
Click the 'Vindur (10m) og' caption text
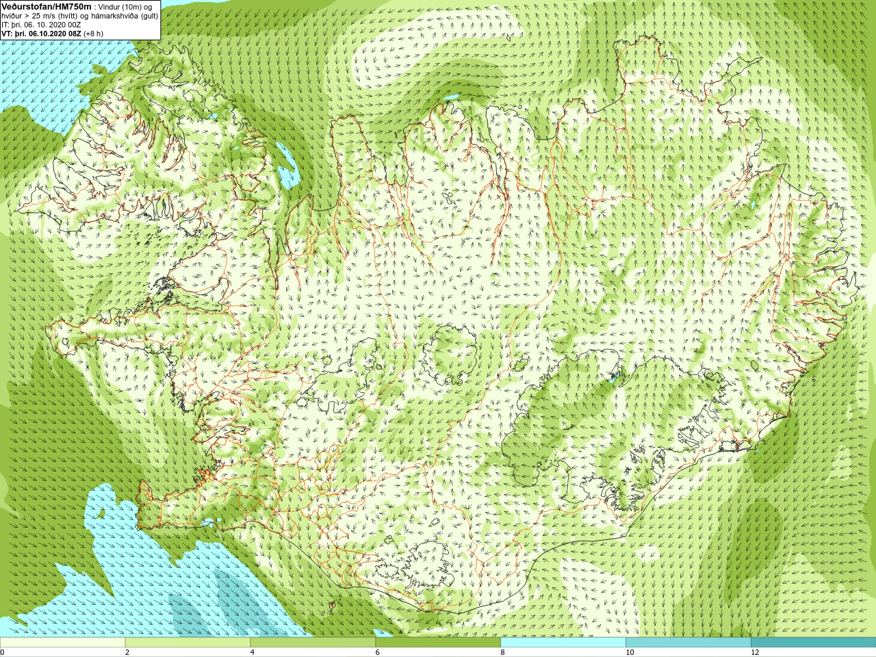[x=125, y=7]
